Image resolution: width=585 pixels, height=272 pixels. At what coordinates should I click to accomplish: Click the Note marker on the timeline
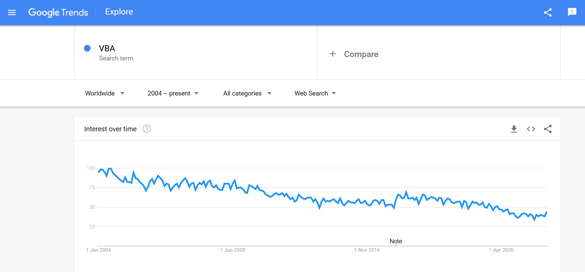pyautogui.click(x=396, y=241)
